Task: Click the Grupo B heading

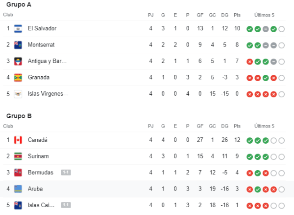Action: click(19, 116)
